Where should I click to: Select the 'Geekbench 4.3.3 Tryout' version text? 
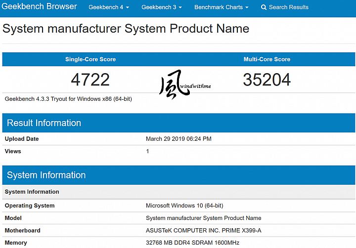68,99
